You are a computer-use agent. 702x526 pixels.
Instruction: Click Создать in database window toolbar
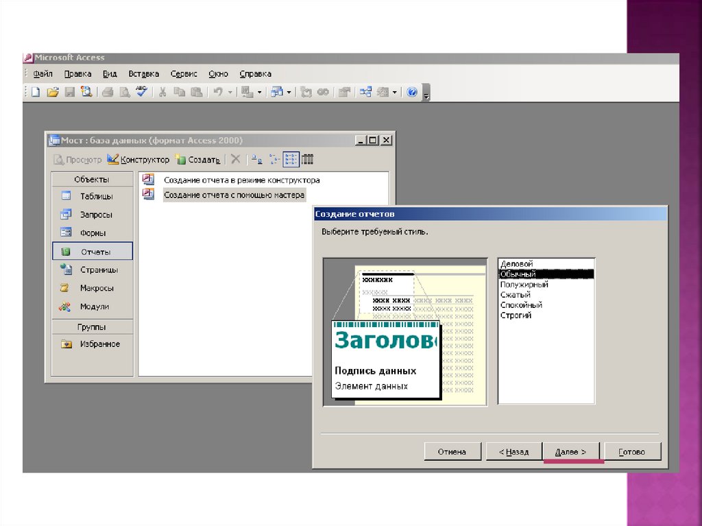coord(197,160)
